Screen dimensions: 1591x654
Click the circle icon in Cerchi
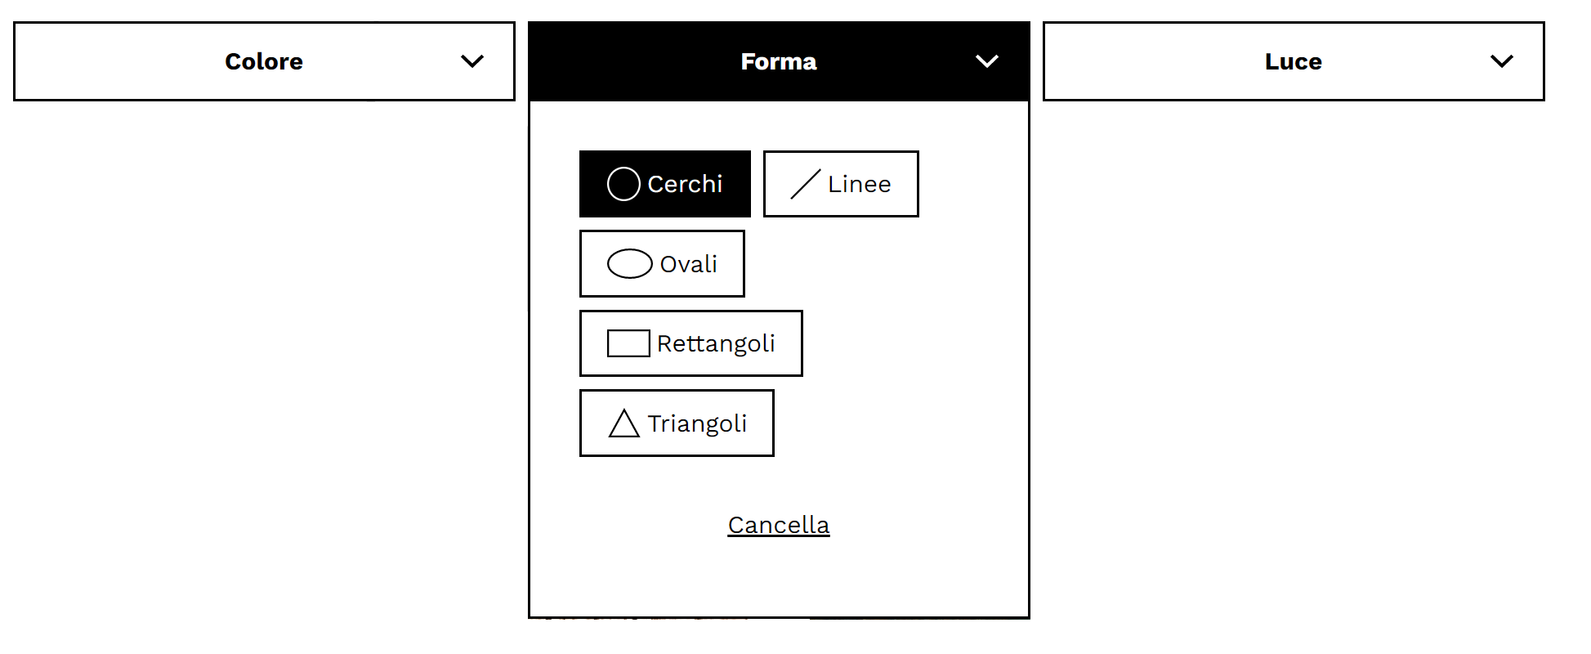(623, 184)
